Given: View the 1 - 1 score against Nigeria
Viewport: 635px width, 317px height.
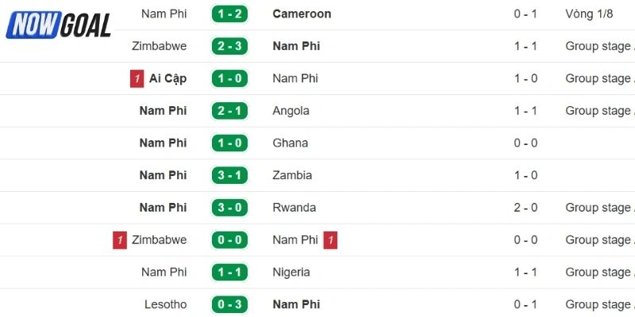Looking at the screenshot, I should [x=230, y=272].
